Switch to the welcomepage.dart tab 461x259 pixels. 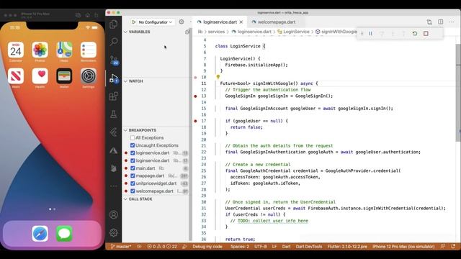[277, 22]
